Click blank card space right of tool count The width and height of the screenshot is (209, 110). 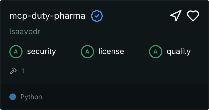click(x=110, y=71)
